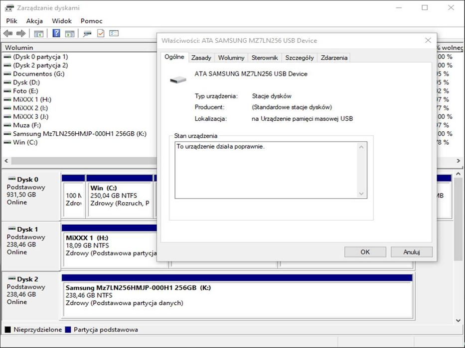Image resolution: width=465 pixels, height=348 pixels.
Task: Click the Forward arrow in the toolbar
Action: click(21, 33)
